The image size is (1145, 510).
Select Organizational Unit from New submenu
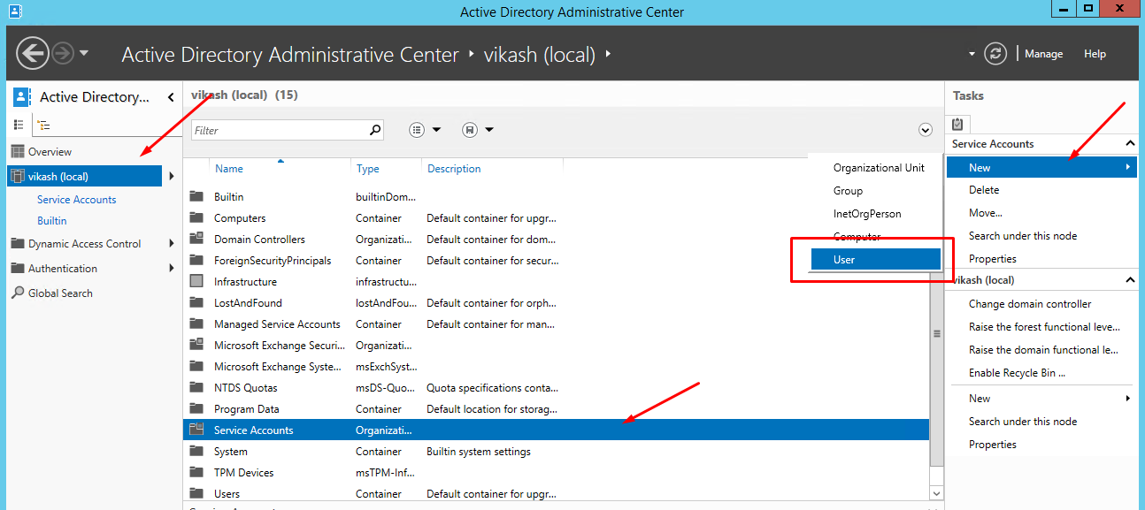(879, 168)
